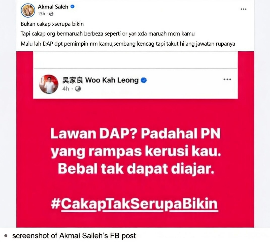The height and width of the screenshot is (242, 270).
Task: Open Akmal Saleh's profile picture
Action: coord(28,10)
